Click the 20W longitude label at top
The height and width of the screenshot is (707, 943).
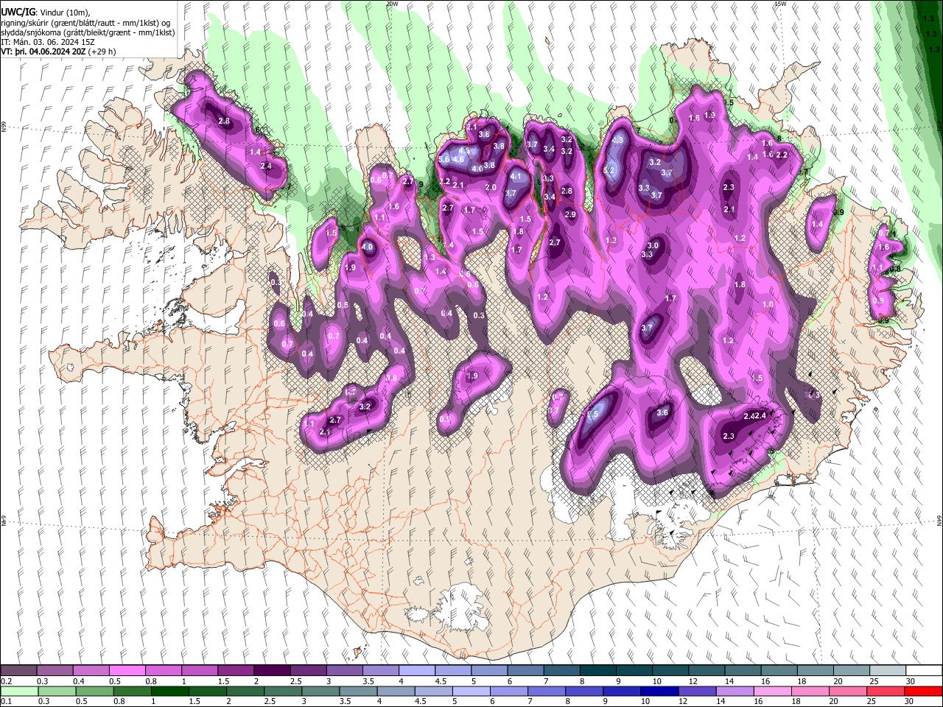tap(392, 4)
